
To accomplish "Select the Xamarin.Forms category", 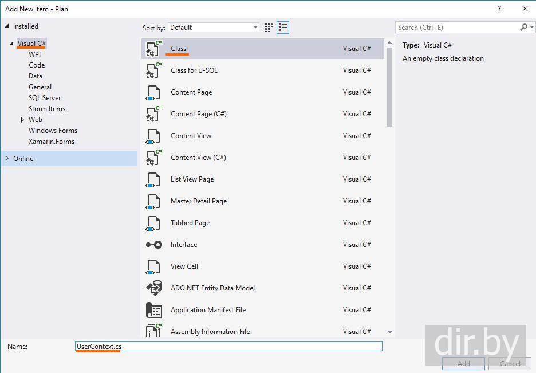I will click(x=52, y=142).
